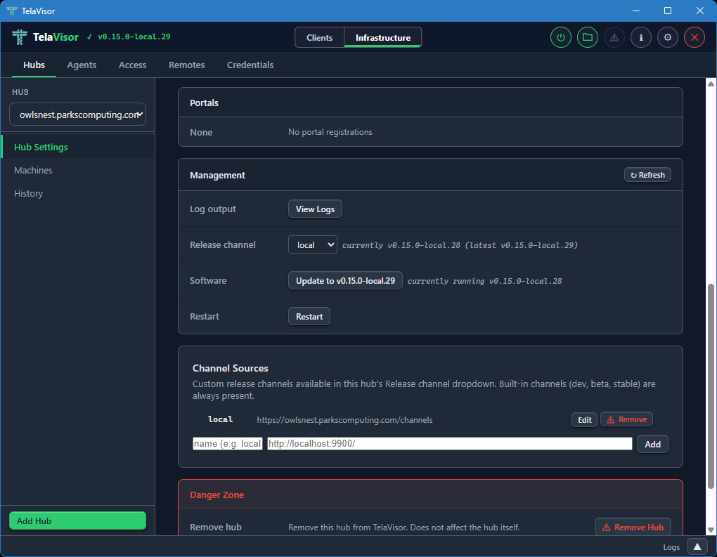
Task: Open Machines in sidebar
Action: coord(78,170)
